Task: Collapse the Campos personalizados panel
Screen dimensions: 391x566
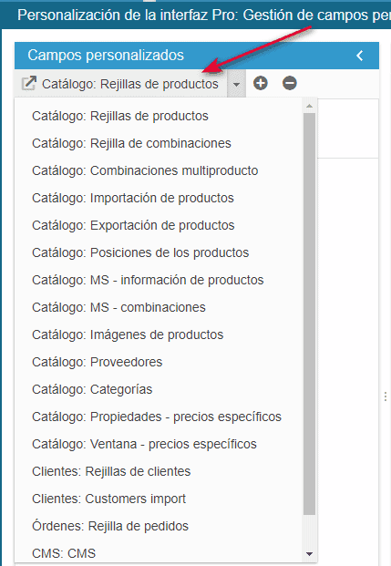Action: pos(360,56)
